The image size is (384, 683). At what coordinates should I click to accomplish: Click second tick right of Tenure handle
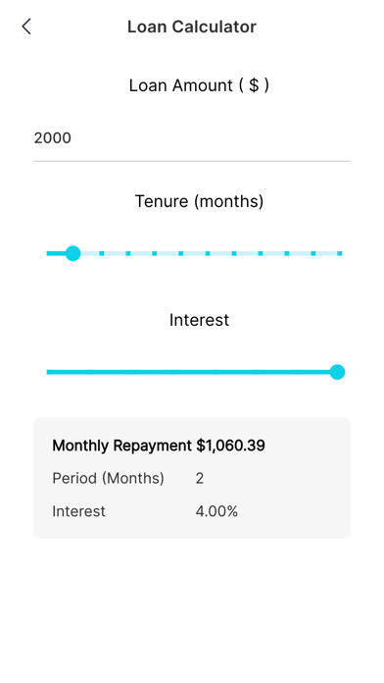point(128,253)
